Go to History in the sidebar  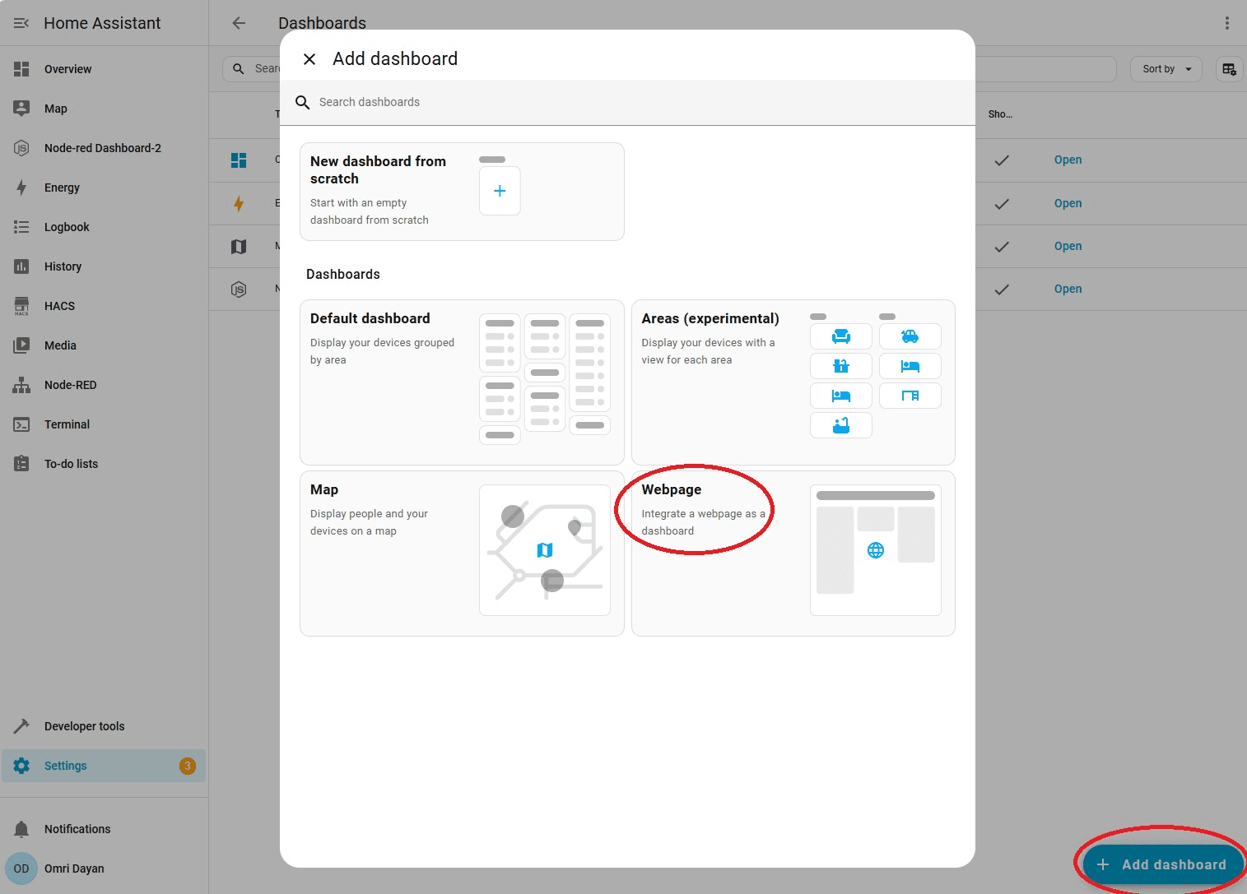click(x=63, y=266)
